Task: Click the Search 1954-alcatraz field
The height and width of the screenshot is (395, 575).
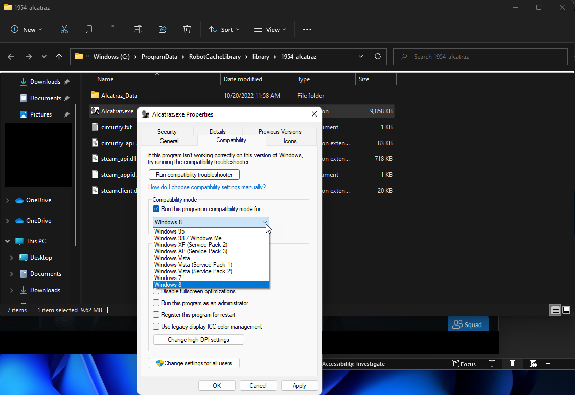Action: click(x=480, y=57)
